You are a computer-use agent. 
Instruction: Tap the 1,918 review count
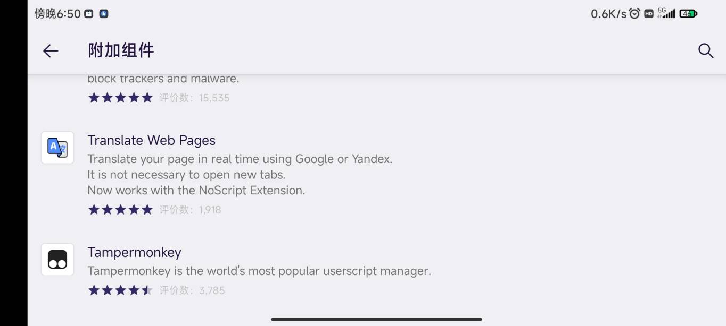(210, 210)
